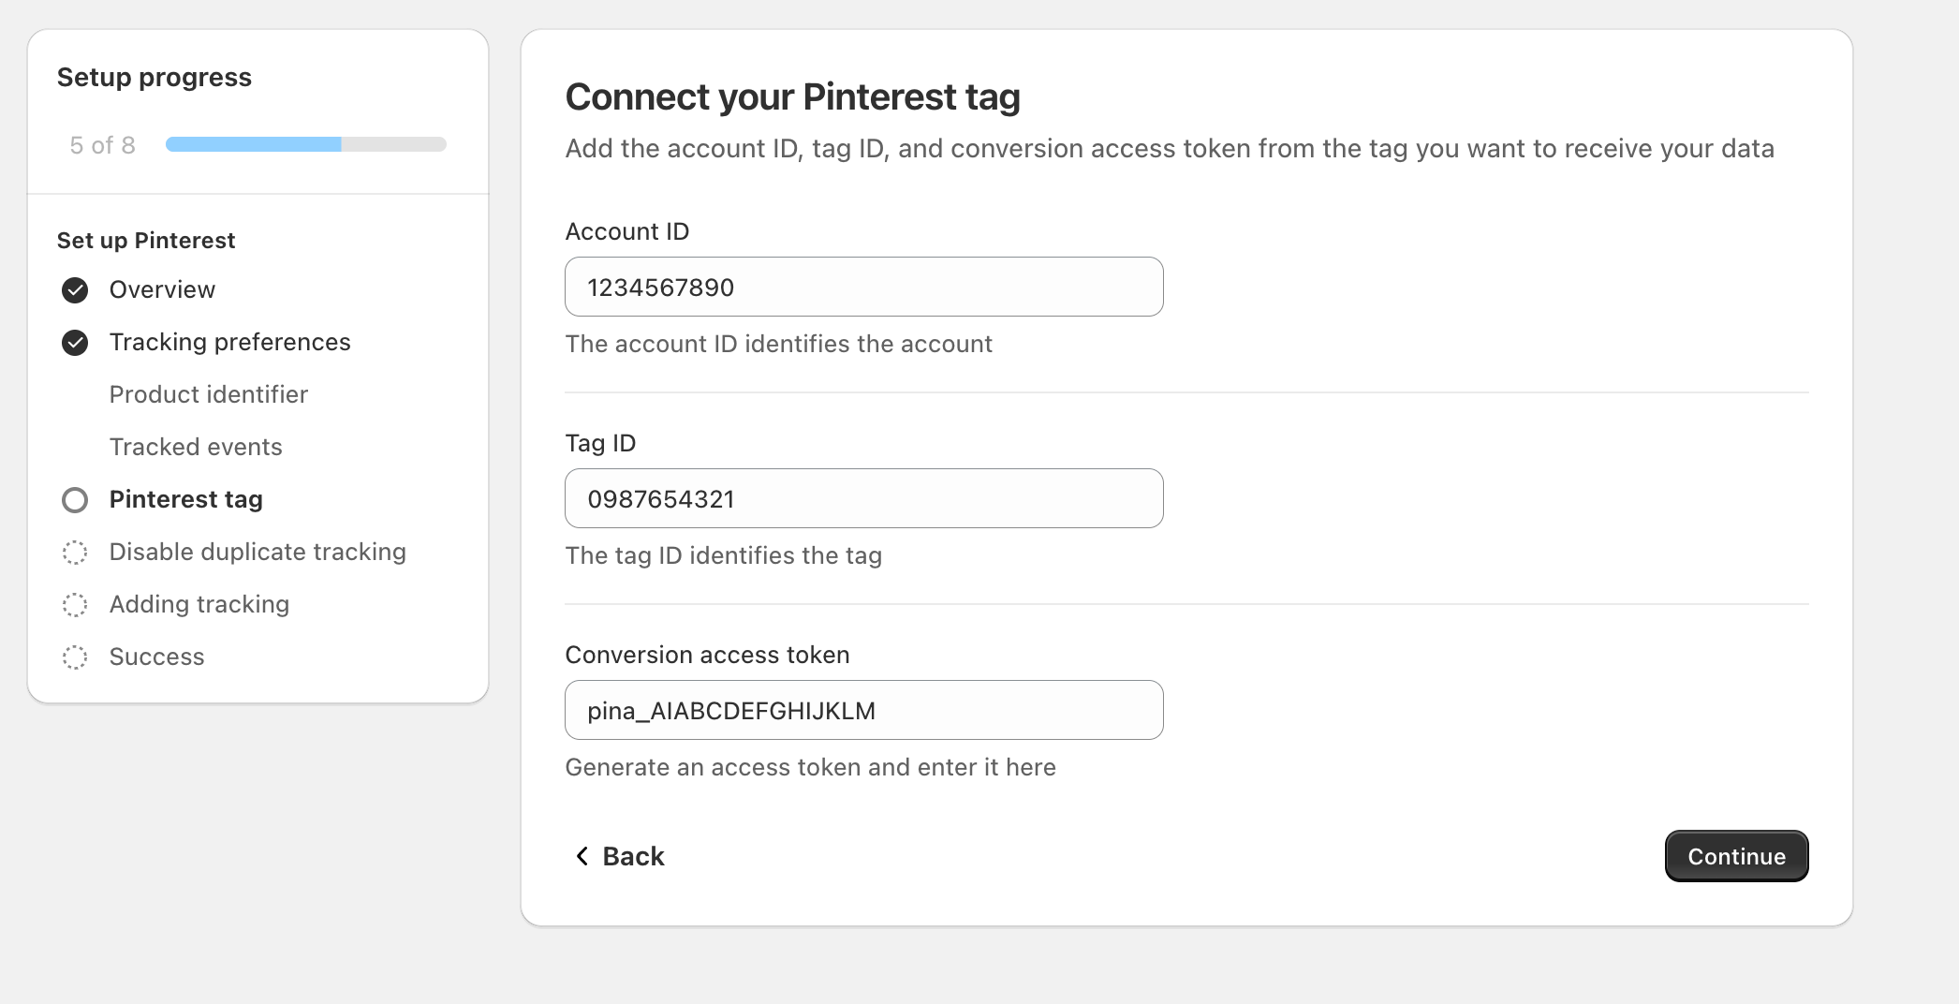Click the Tag ID input field
This screenshot has height=1004, width=1959.
click(x=863, y=498)
